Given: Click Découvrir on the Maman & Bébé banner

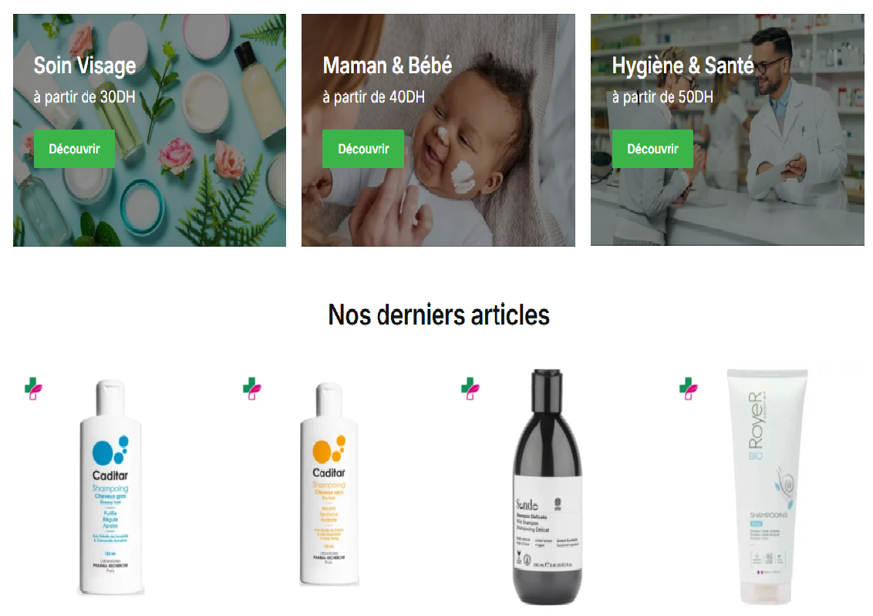Looking at the screenshot, I should [x=363, y=149].
